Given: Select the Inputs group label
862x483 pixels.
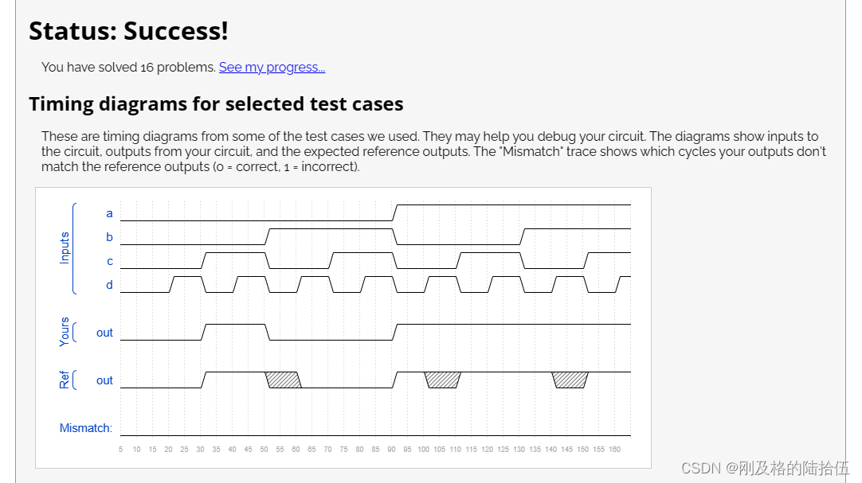Looking at the screenshot, I should [65, 248].
